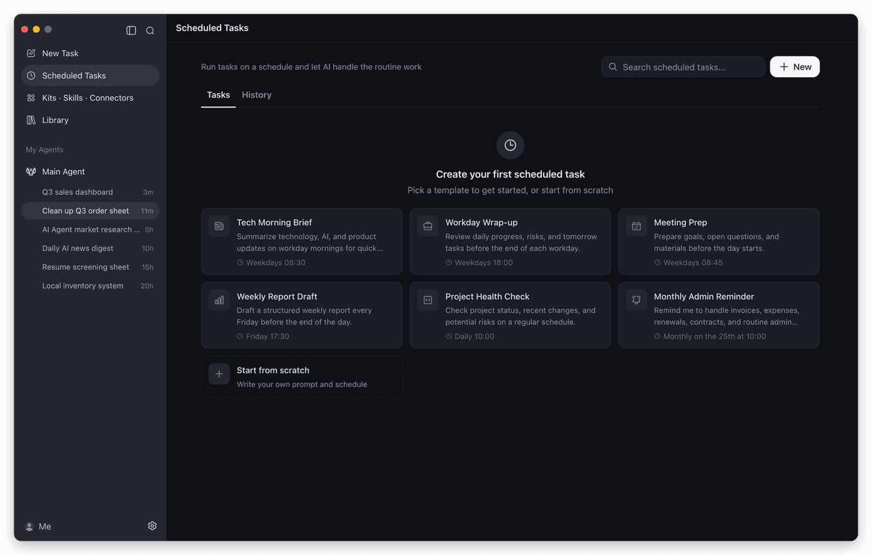Screen dimensions: 872x555
Task: Click the Scheduled Tasks clock icon in sidebar
Action: pyautogui.click(x=31, y=76)
